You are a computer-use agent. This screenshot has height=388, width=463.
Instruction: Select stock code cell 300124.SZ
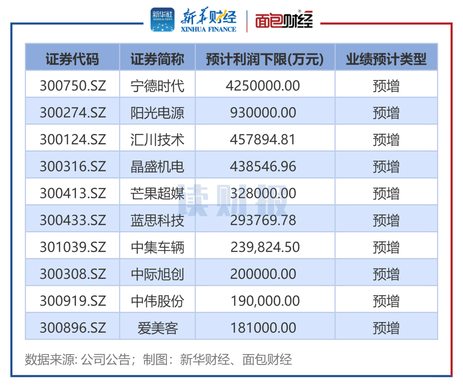click(x=72, y=140)
